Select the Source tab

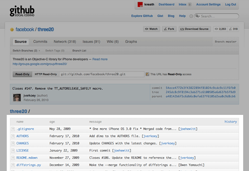(x=21, y=42)
